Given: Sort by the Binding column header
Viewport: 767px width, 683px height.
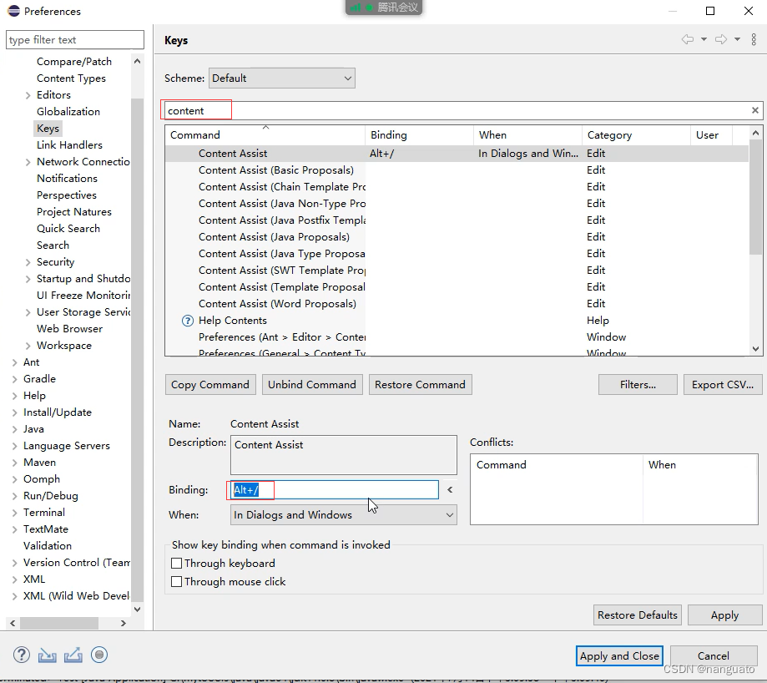Looking at the screenshot, I should (x=419, y=135).
